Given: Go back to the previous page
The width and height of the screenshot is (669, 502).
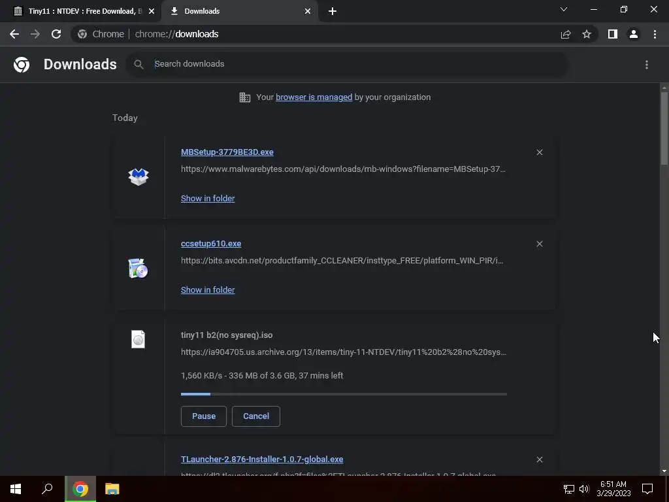Looking at the screenshot, I should [14, 34].
